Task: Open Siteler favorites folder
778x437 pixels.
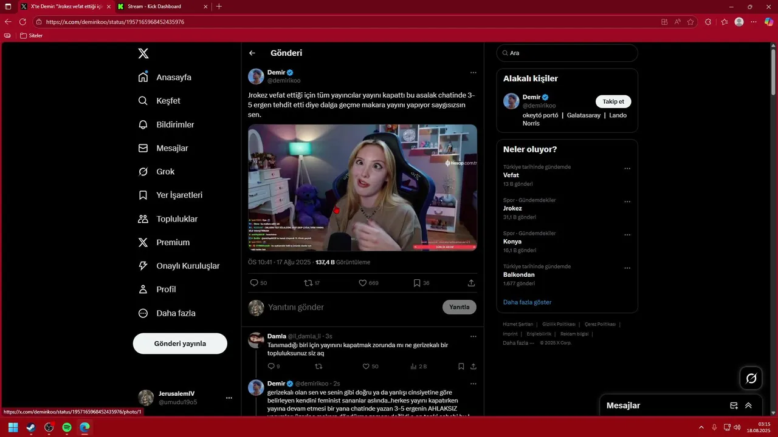Action: click(32, 36)
